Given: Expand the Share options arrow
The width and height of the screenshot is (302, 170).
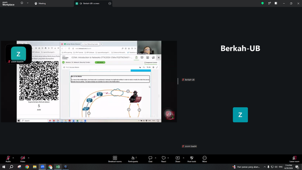Looking at the screenshot, I should (184, 158).
